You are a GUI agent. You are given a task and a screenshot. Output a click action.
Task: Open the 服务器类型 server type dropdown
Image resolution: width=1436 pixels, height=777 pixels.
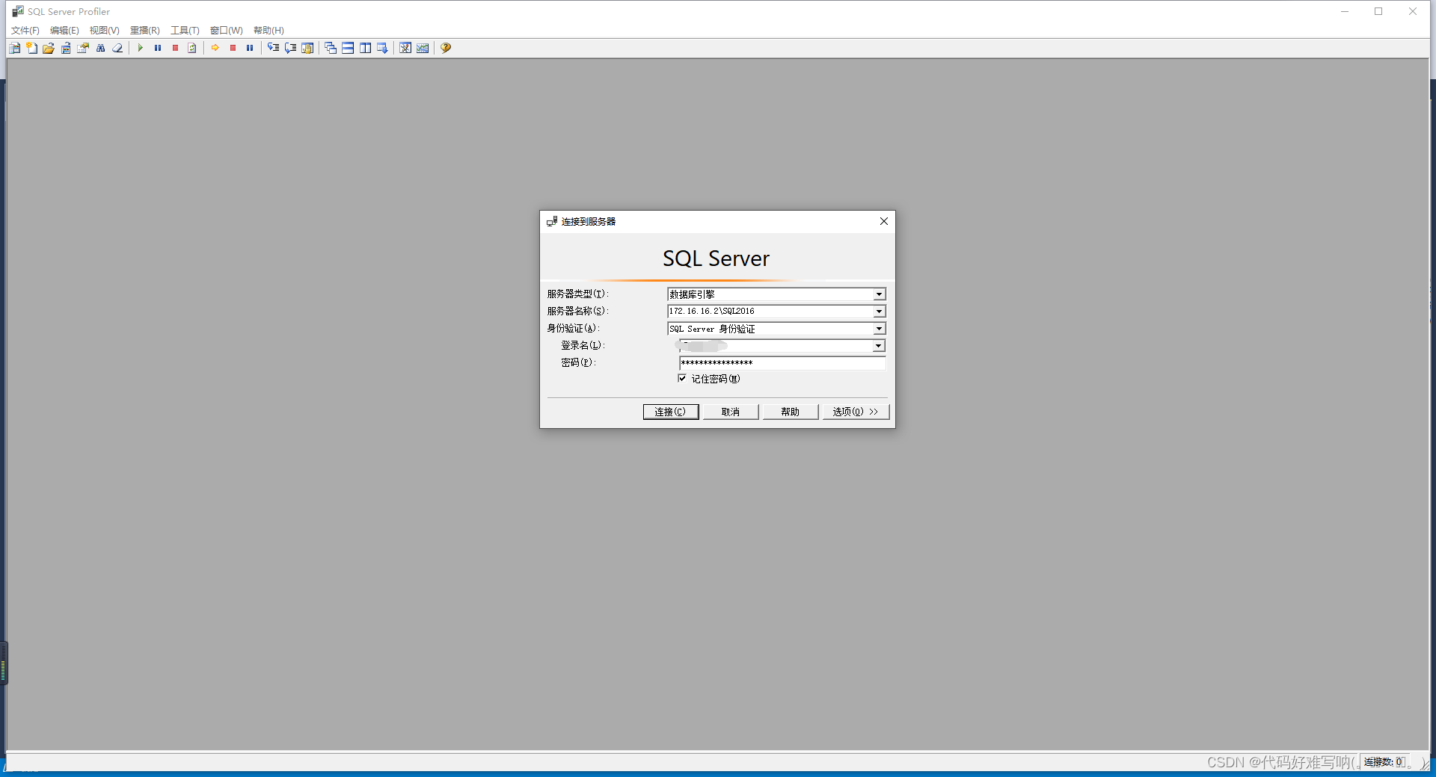tap(879, 294)
